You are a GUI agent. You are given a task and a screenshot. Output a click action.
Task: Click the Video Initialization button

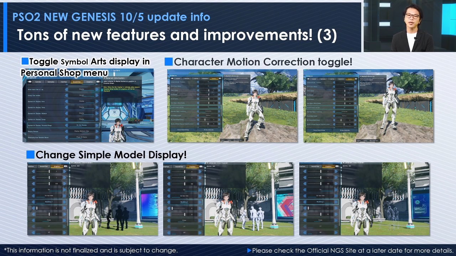coord(208,129)
